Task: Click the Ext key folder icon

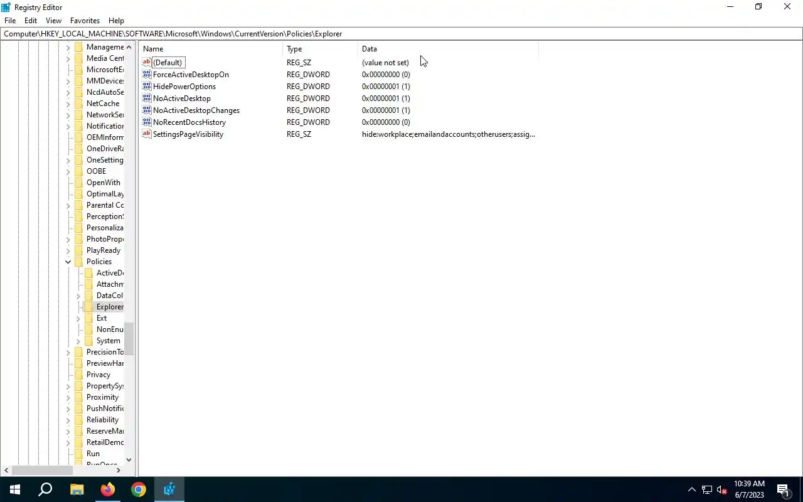Action: click(x=88, y=318)
